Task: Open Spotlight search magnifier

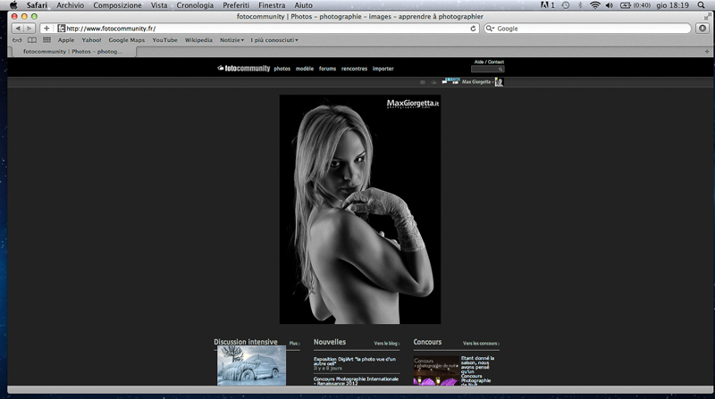Action: click(702, 5)
